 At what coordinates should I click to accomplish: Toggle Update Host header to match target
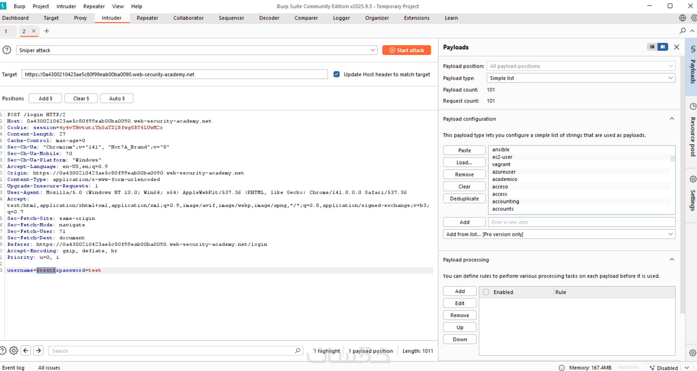click(x=336, y=74)
